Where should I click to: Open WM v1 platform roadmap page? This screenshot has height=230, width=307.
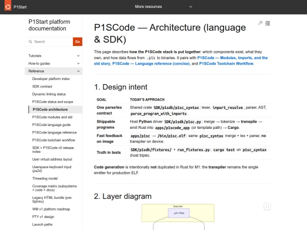coord(51,209)
